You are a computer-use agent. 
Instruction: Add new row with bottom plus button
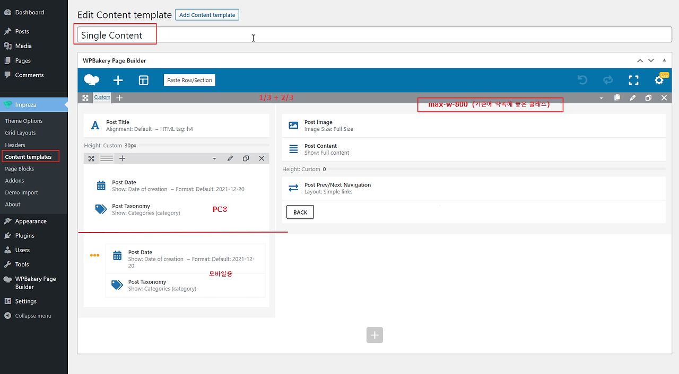click(375, 335)
